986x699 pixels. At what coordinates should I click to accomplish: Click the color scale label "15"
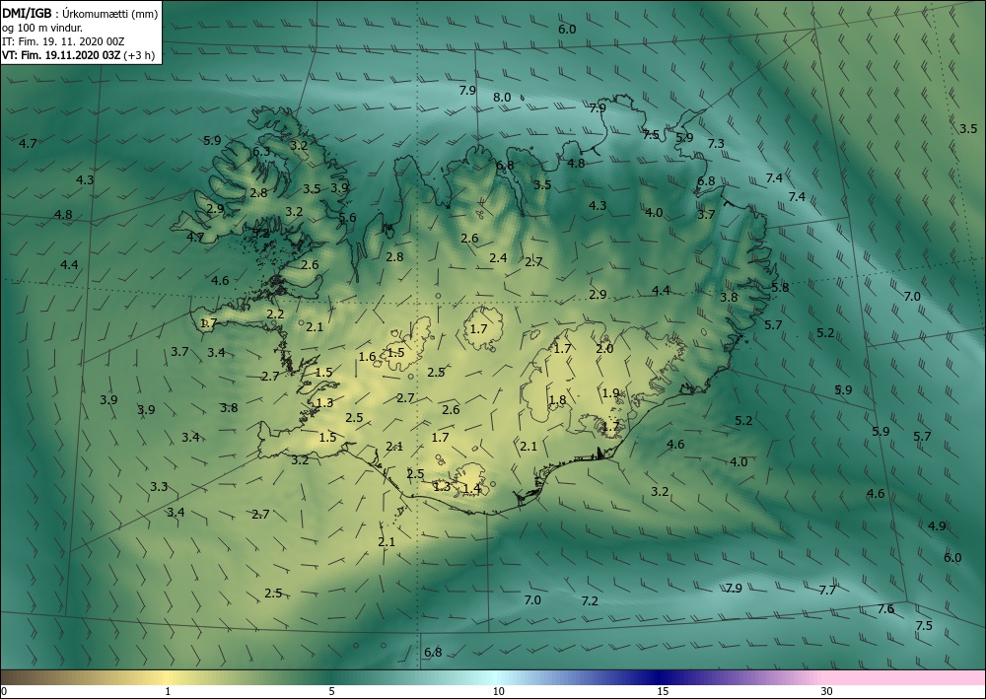pyautogui.click(x=663, y=692)
